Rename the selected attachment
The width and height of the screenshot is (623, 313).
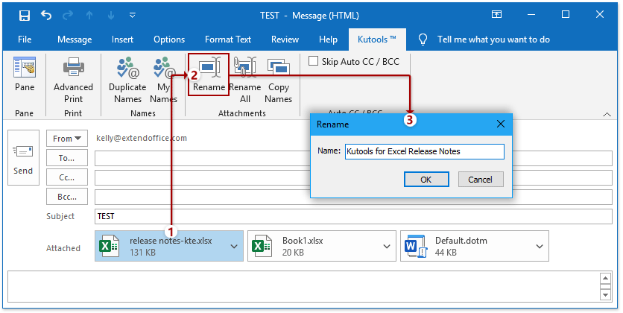[209, 75]
